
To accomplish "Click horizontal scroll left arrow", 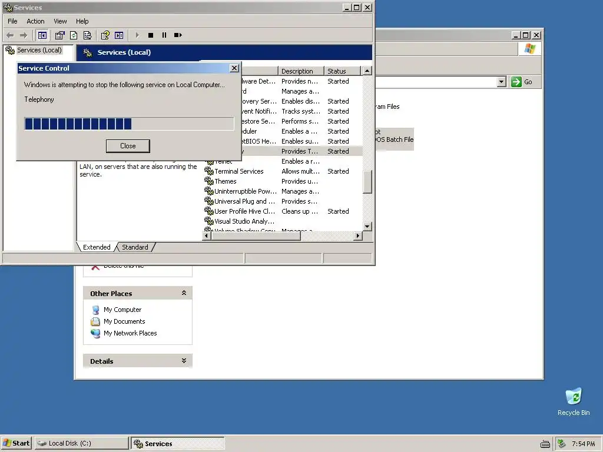I will pyautogui.click(x=207, y=236).
